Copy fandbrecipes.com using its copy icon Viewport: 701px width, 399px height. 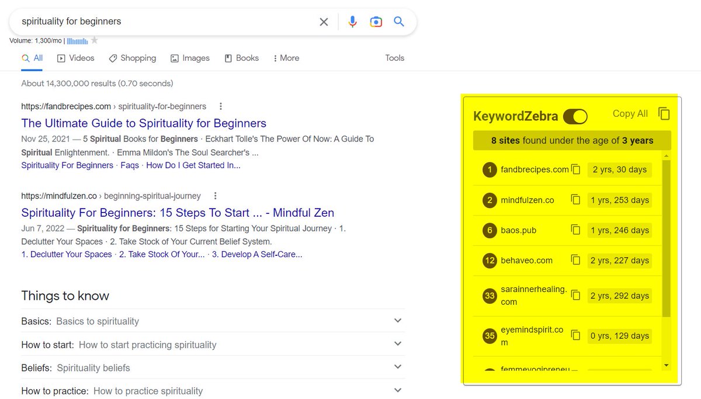[576, 169]
